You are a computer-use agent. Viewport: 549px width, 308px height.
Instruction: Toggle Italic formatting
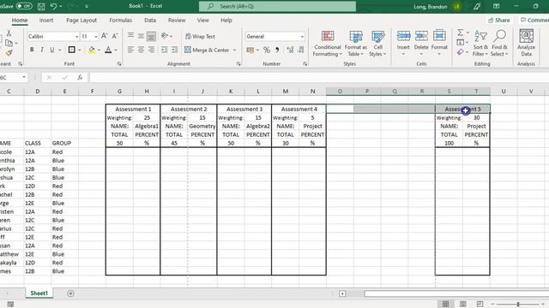42,50
